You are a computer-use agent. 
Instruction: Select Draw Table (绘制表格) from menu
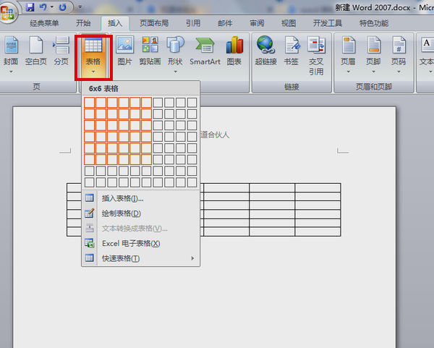[121, 213]
